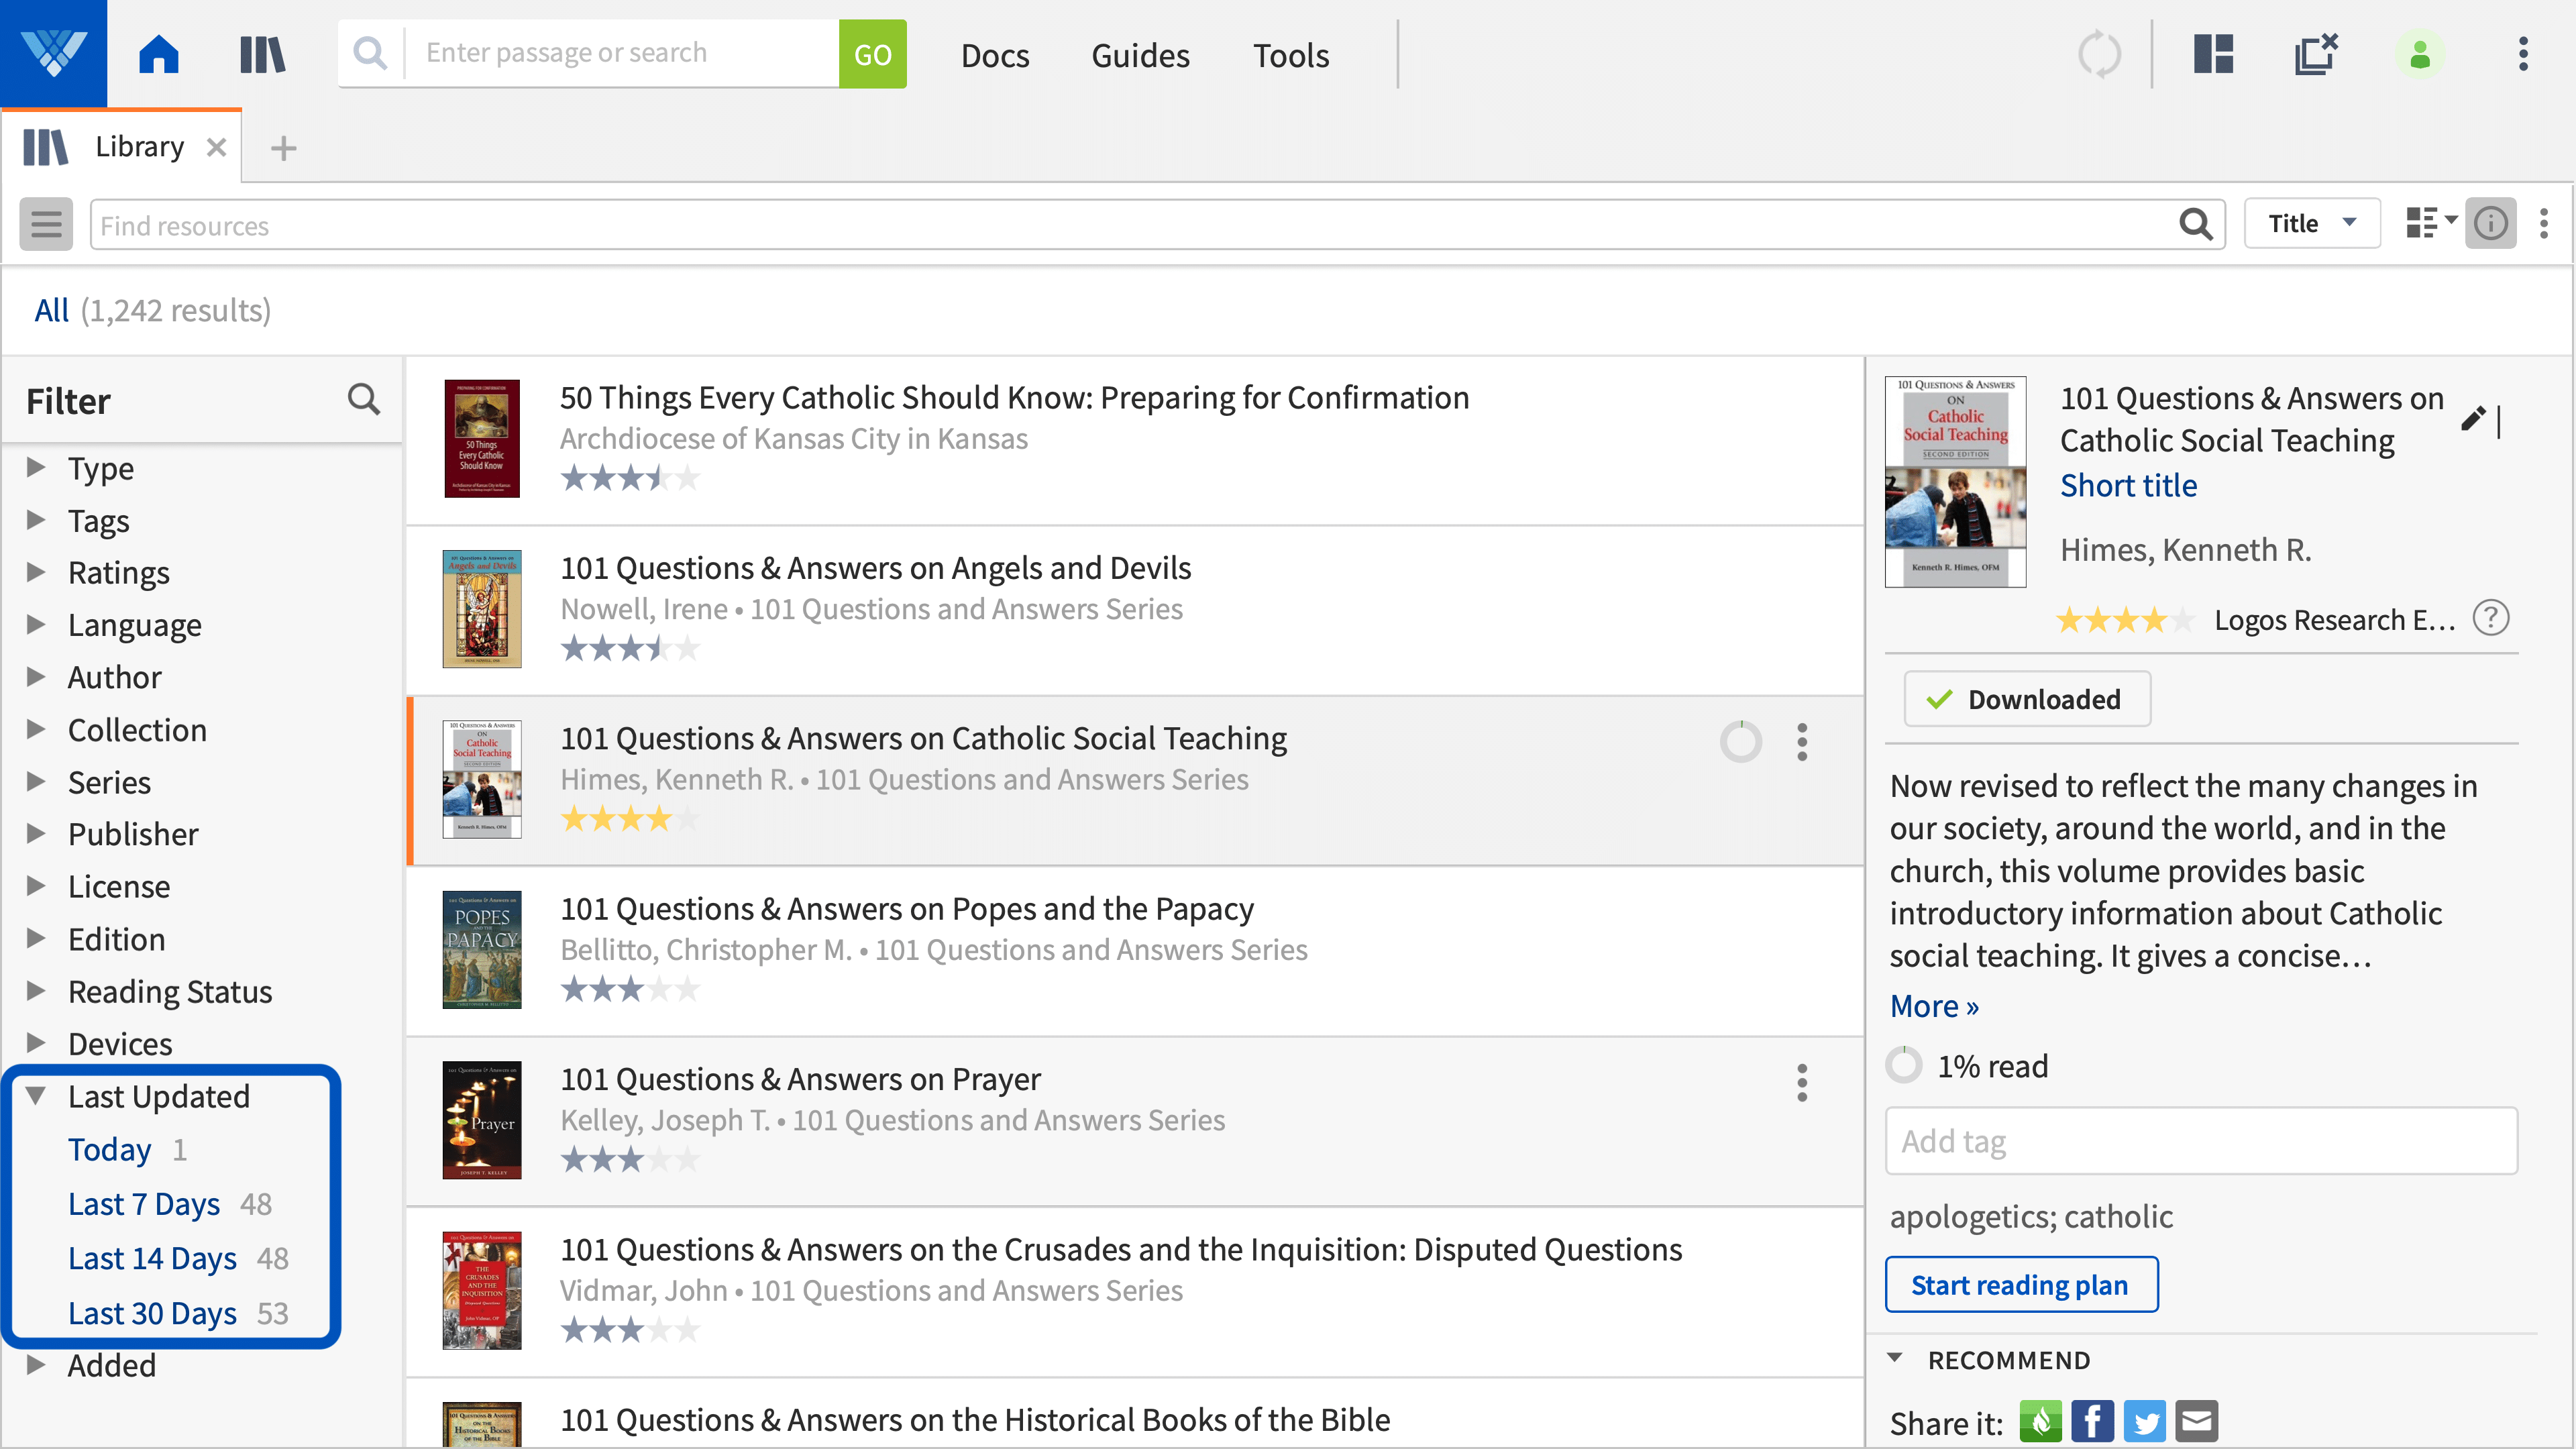Filter by Today updated
Image resolution: width=2576 pixels, height=1449 pixels.
click(x=109, y=1149)
